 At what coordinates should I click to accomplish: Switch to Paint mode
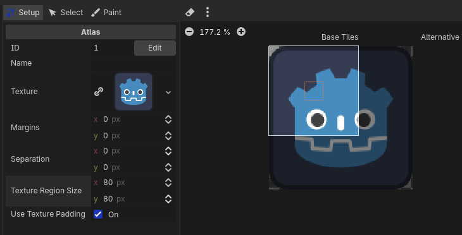click(106, 13)
